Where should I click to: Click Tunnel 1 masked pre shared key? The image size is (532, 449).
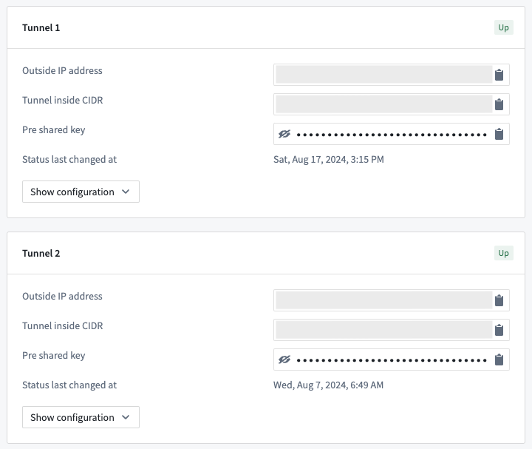coord(392,135)
